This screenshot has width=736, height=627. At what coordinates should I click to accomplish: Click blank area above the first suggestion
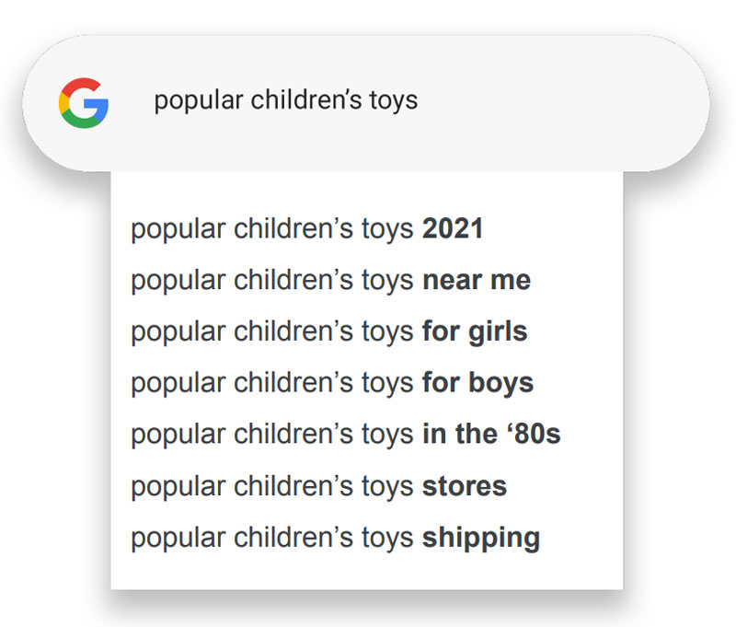(368, 192)
